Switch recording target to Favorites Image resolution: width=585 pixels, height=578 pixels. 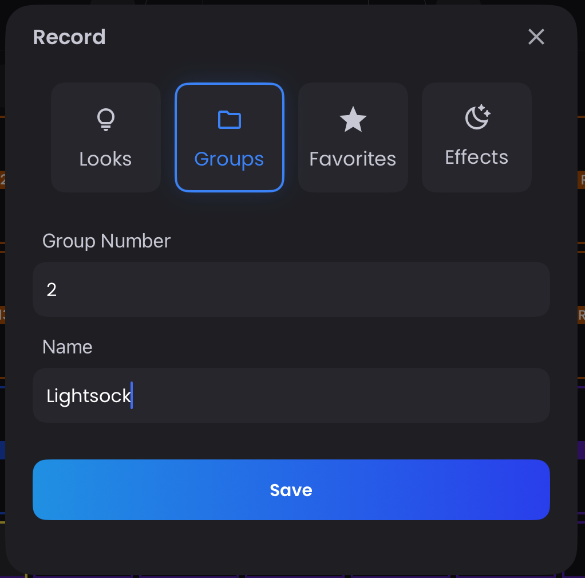[353, 137]
